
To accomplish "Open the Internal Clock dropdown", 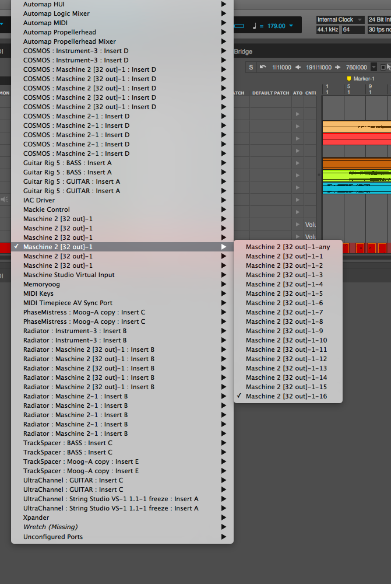I will [340, 20].
